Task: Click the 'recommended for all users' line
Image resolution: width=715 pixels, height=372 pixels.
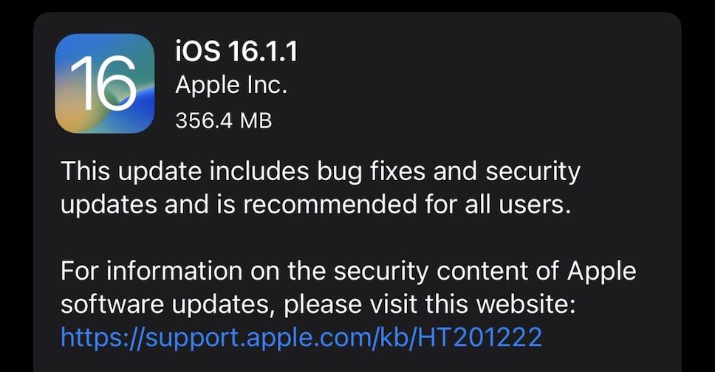Action: point(316,205)
